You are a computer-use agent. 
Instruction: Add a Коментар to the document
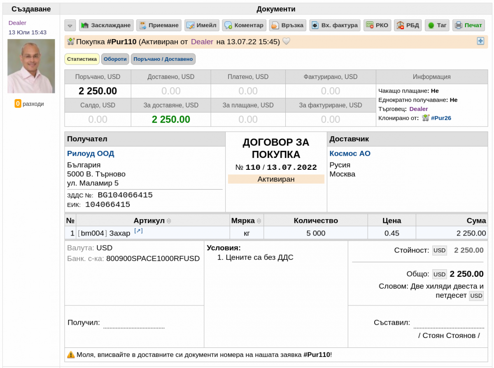[244, 25]
